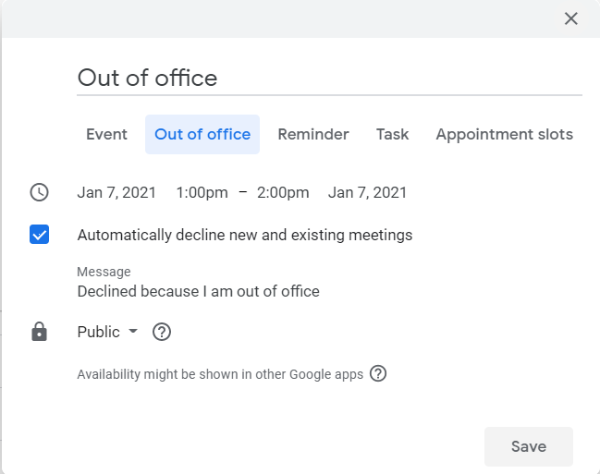Edit the decline message text
600x474 pixels.
tap(198, 291)
